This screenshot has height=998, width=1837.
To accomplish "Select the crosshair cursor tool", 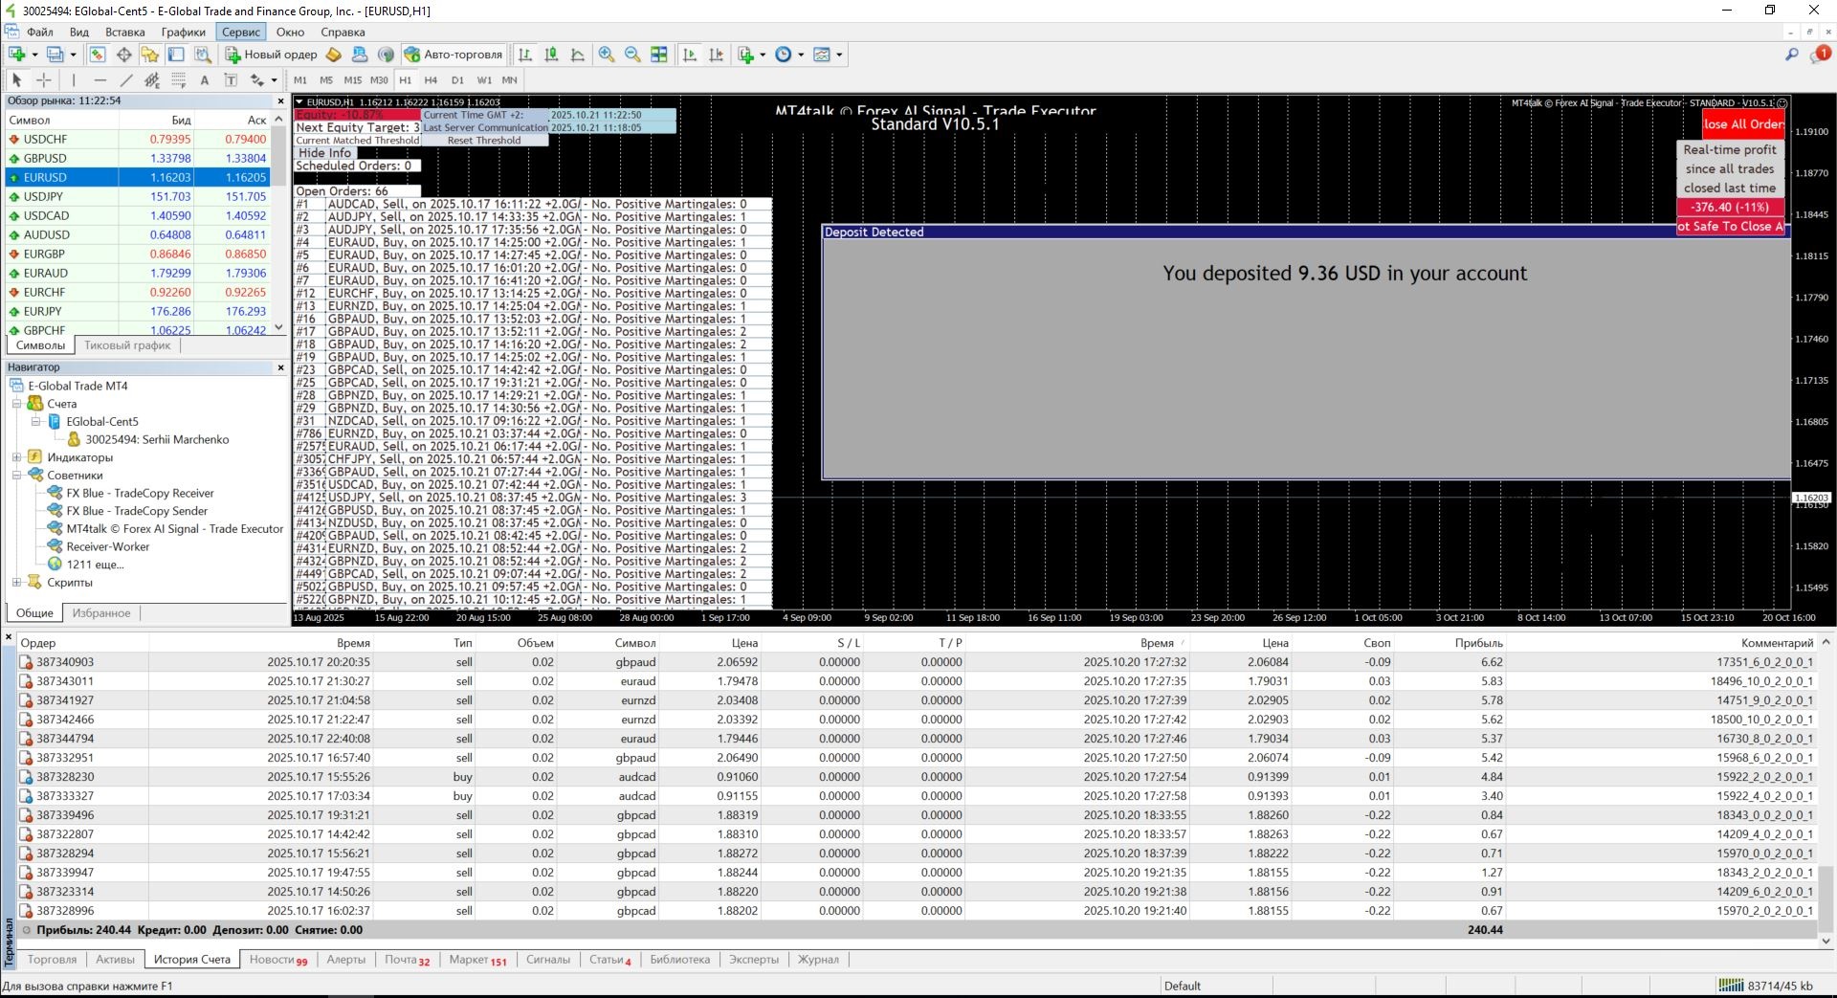I will point(44,80).
